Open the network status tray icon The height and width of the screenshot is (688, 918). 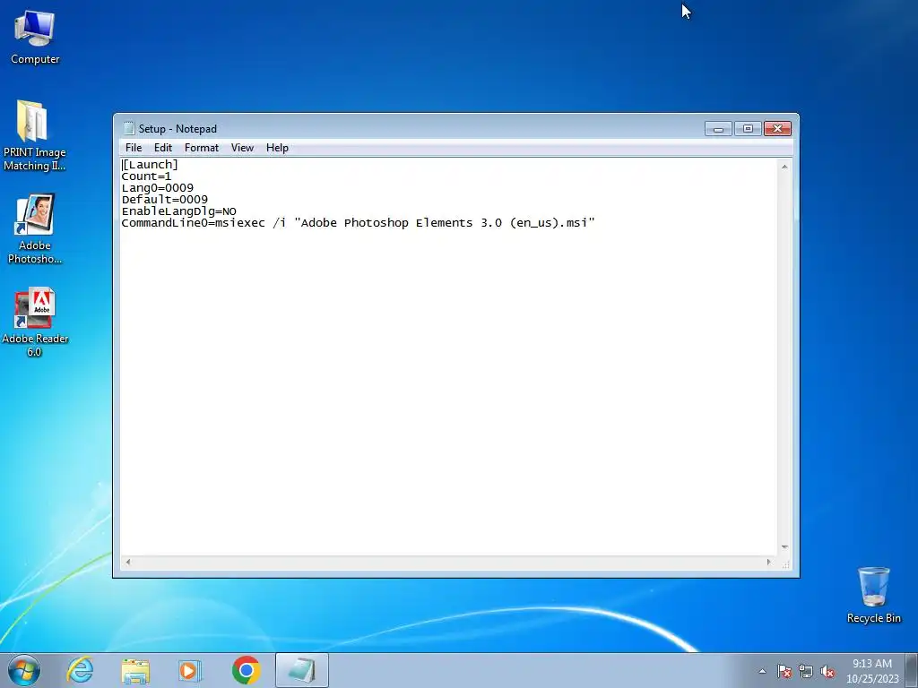pos(806,671)
